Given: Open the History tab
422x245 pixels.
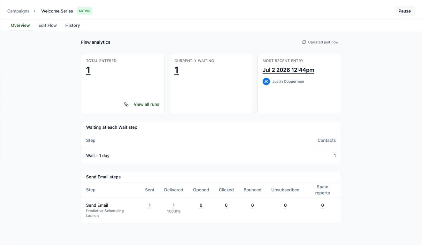Looking at the screenshot, I should pos(72,25).
